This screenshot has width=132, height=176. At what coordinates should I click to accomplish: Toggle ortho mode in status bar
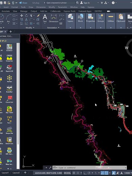click(x=85, y=173)
